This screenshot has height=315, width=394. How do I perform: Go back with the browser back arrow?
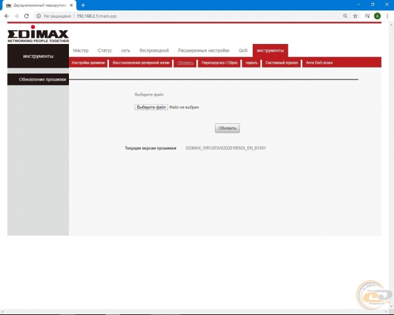pos(7,16)
